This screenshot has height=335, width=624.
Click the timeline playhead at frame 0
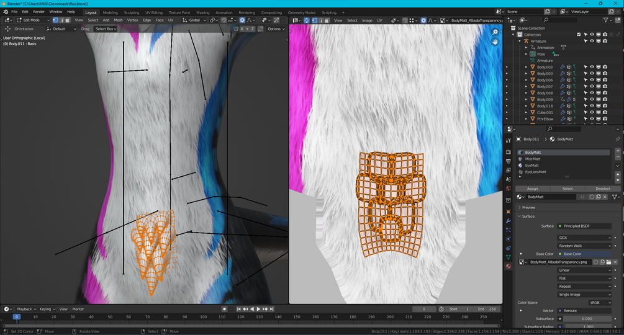(x=16, y=317)
